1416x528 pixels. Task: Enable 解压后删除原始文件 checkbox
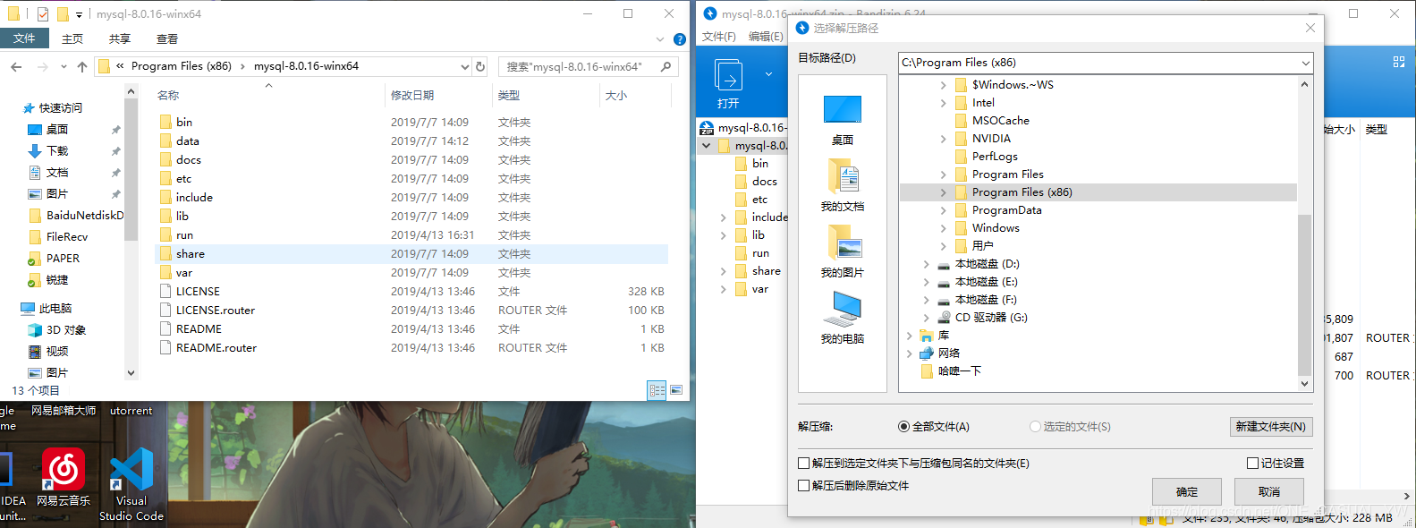point(803,486)
